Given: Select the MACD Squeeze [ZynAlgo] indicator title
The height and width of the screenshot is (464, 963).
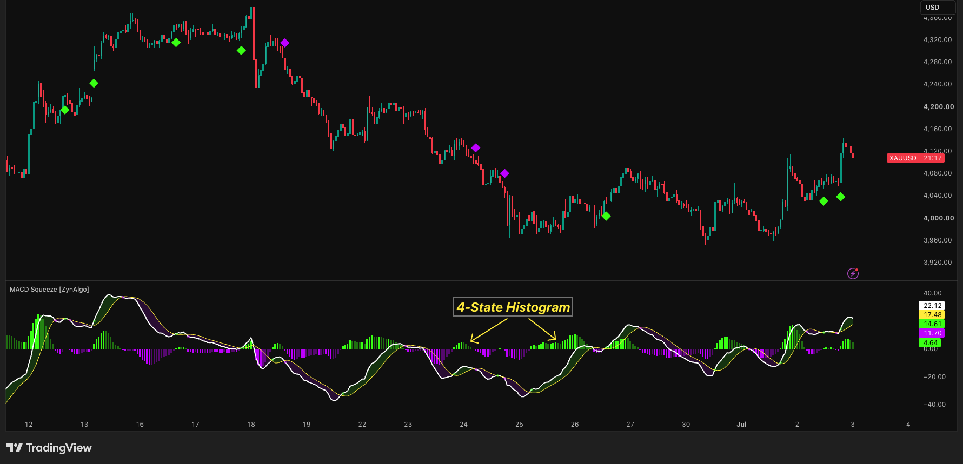Looking at the screenshot, I should click(49, 290).
